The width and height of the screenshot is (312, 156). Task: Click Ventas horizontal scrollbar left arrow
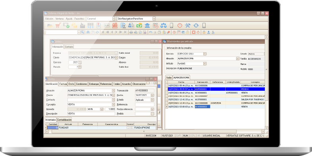[47, 132]
